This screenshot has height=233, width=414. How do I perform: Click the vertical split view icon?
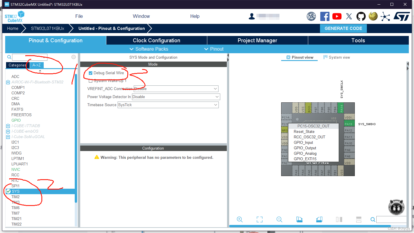click(339, 219)
